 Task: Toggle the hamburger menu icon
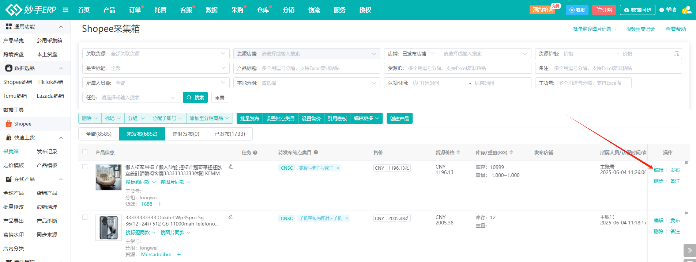coord(65,10)
